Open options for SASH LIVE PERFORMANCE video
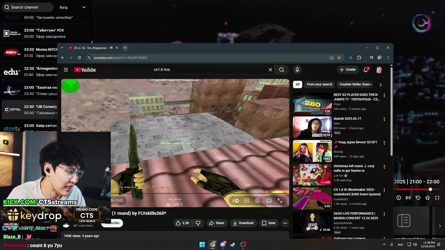This screenshot has height=250, width=445. (384, 214)
